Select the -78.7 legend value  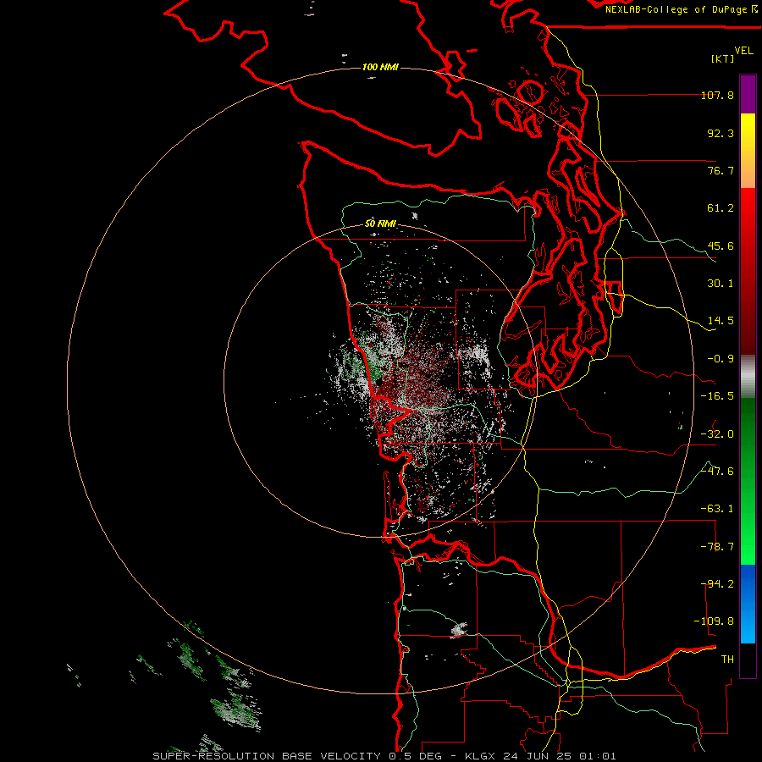717,547
